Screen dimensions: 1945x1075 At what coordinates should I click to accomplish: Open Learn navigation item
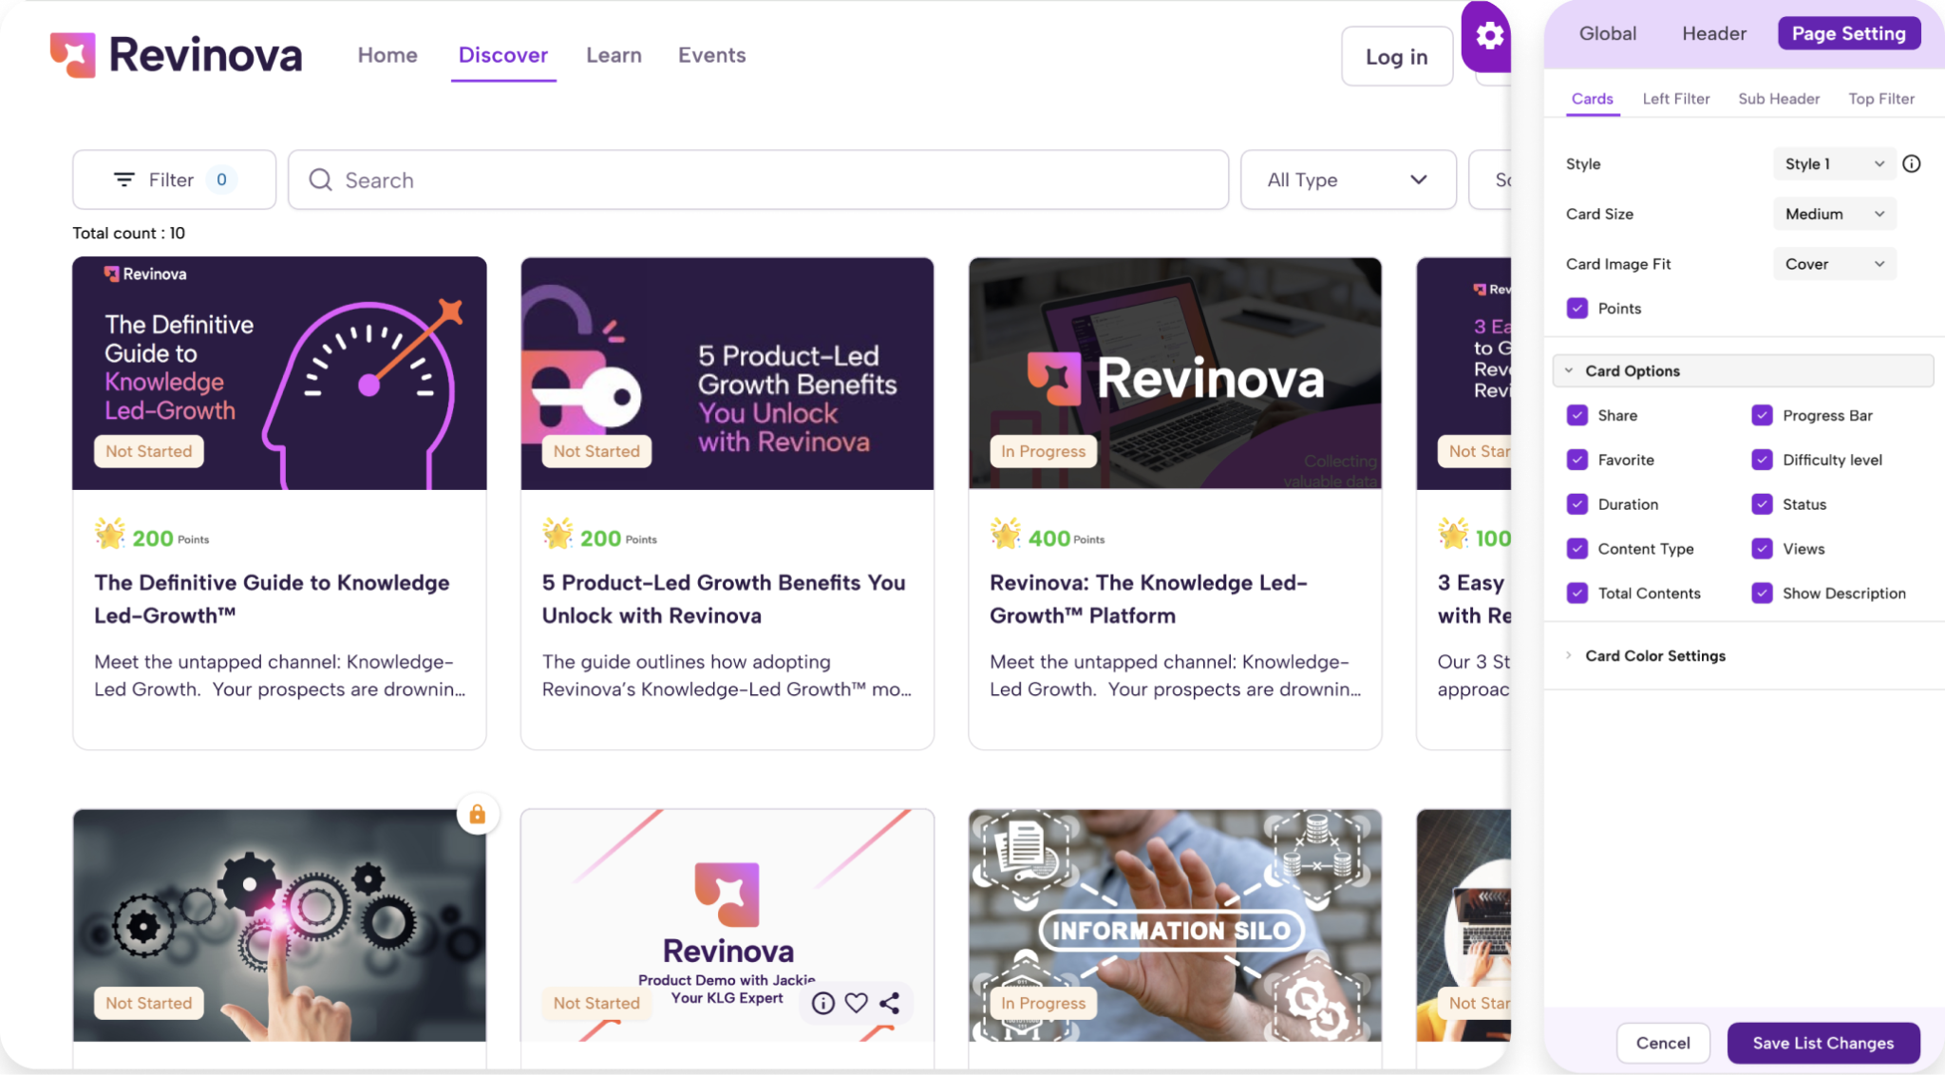coord(614,55)
